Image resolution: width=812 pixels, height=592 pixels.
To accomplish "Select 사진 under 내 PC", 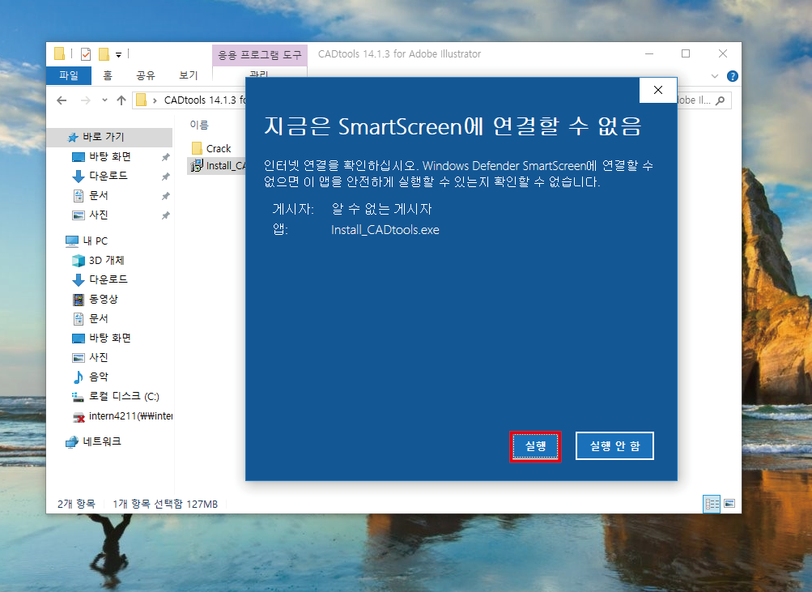I will 99,357.
